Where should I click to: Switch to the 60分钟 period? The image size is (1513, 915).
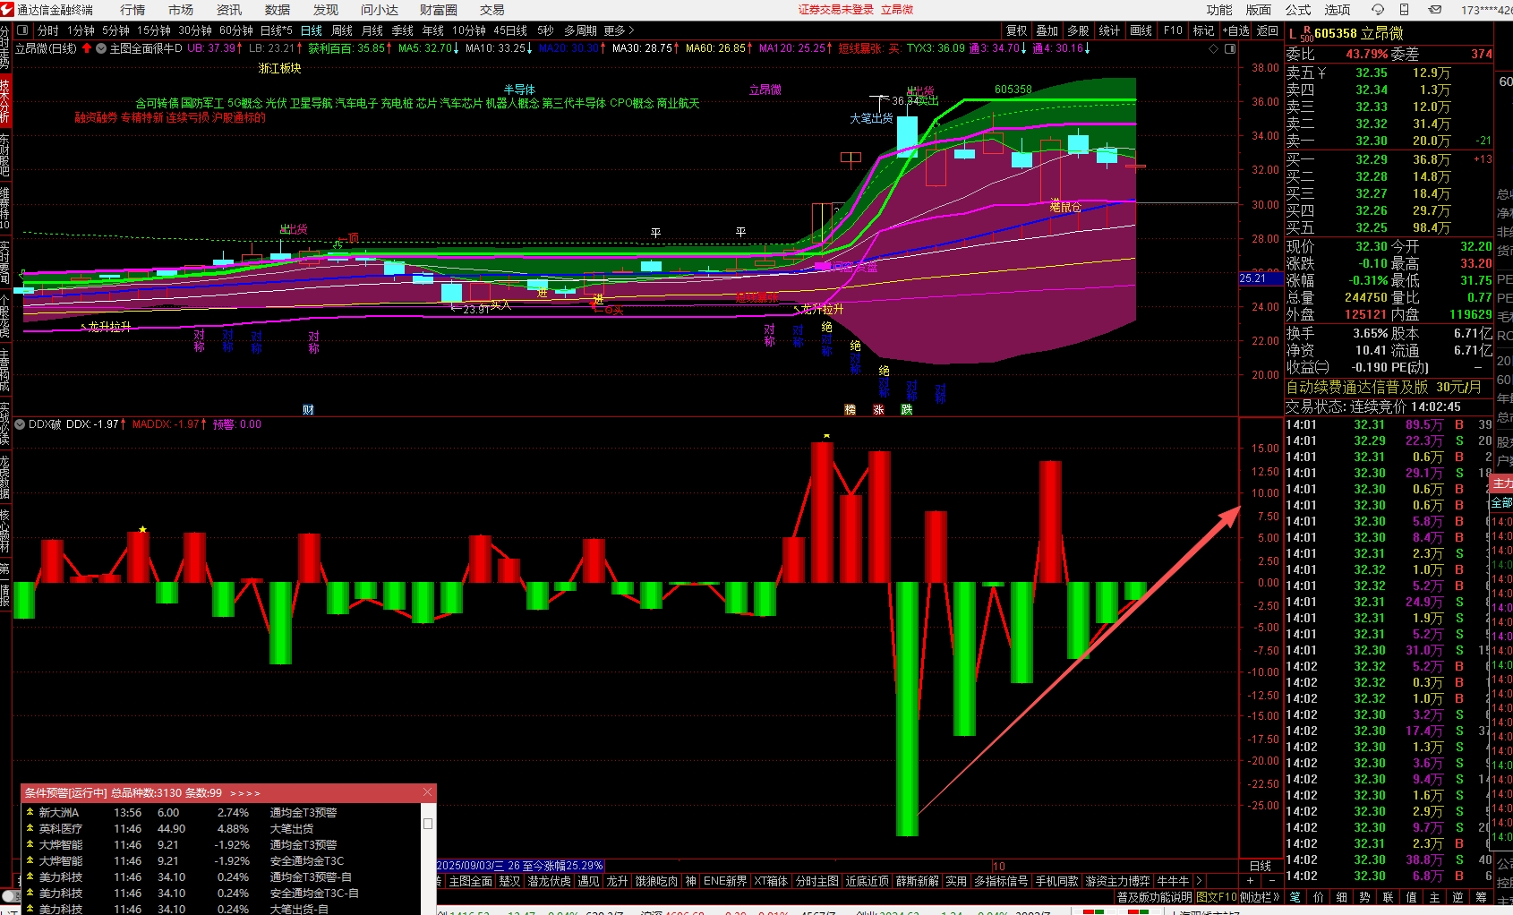[x=236, y=30]
